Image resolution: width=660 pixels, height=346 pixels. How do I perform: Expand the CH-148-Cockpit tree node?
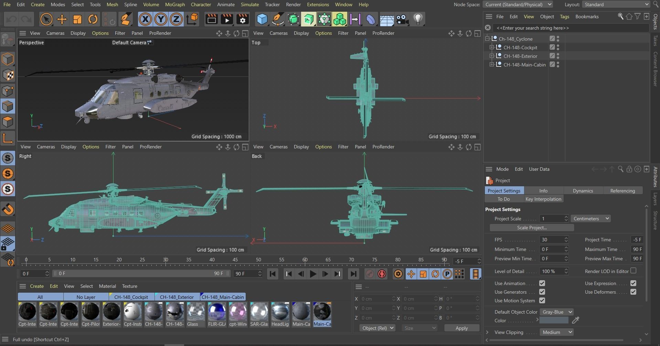point(492,47)
